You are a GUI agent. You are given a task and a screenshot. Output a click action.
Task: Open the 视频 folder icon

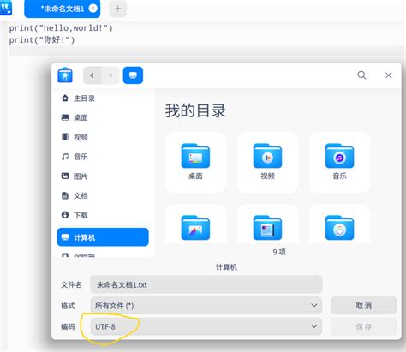(267, 156)
